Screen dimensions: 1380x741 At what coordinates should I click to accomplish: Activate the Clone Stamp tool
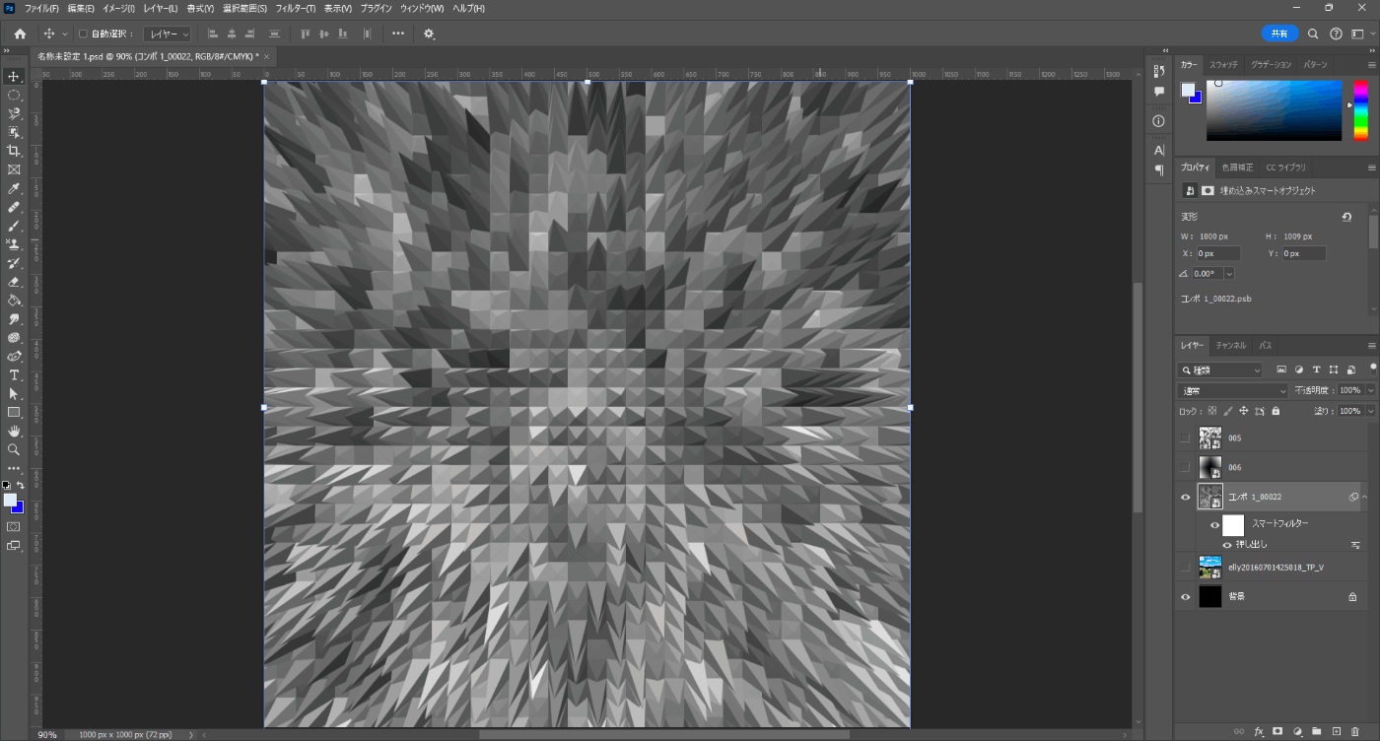click(14, 244)
